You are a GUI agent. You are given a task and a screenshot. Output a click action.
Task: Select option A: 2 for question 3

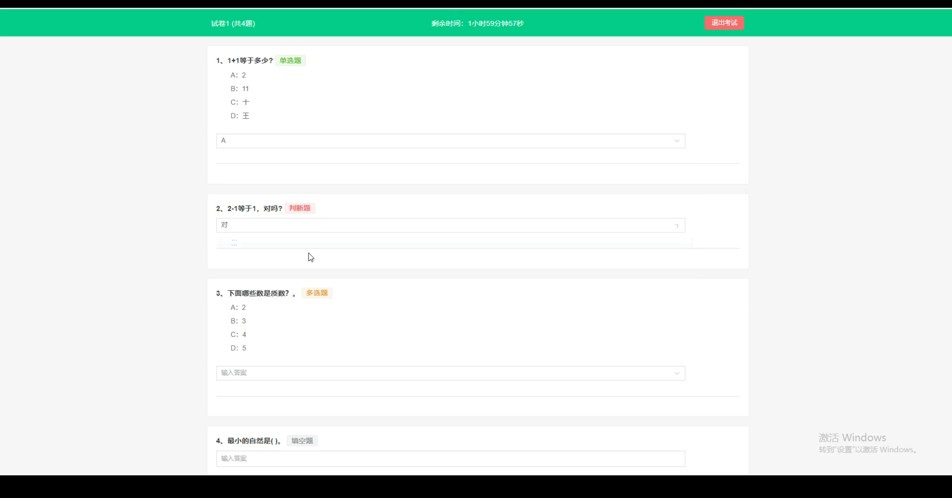238,307
